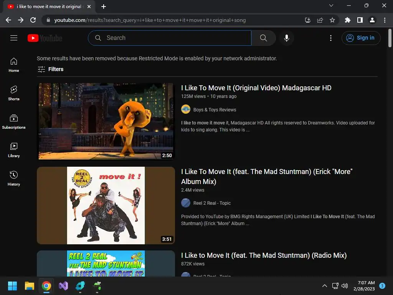393x295 pixels.
Task: Open the clock showing 7:07 AM
Action: coord(364,286)
